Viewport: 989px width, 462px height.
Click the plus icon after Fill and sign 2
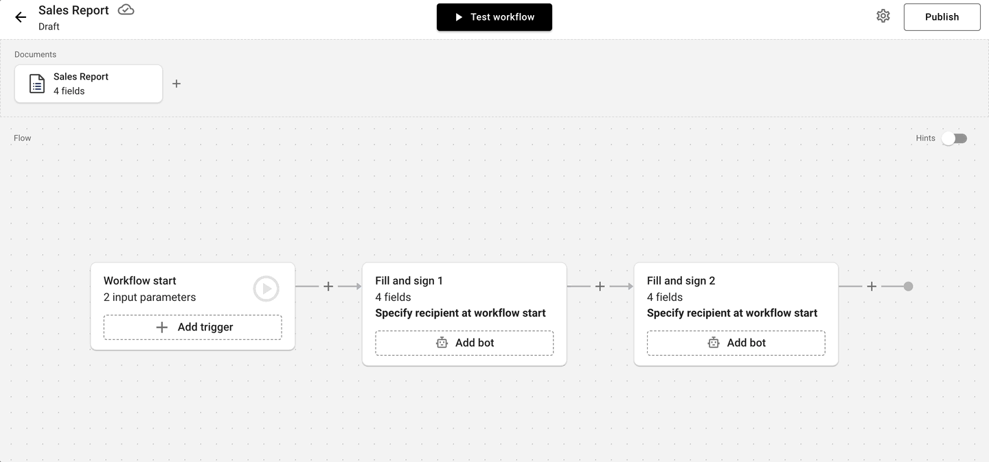point(871,287)
